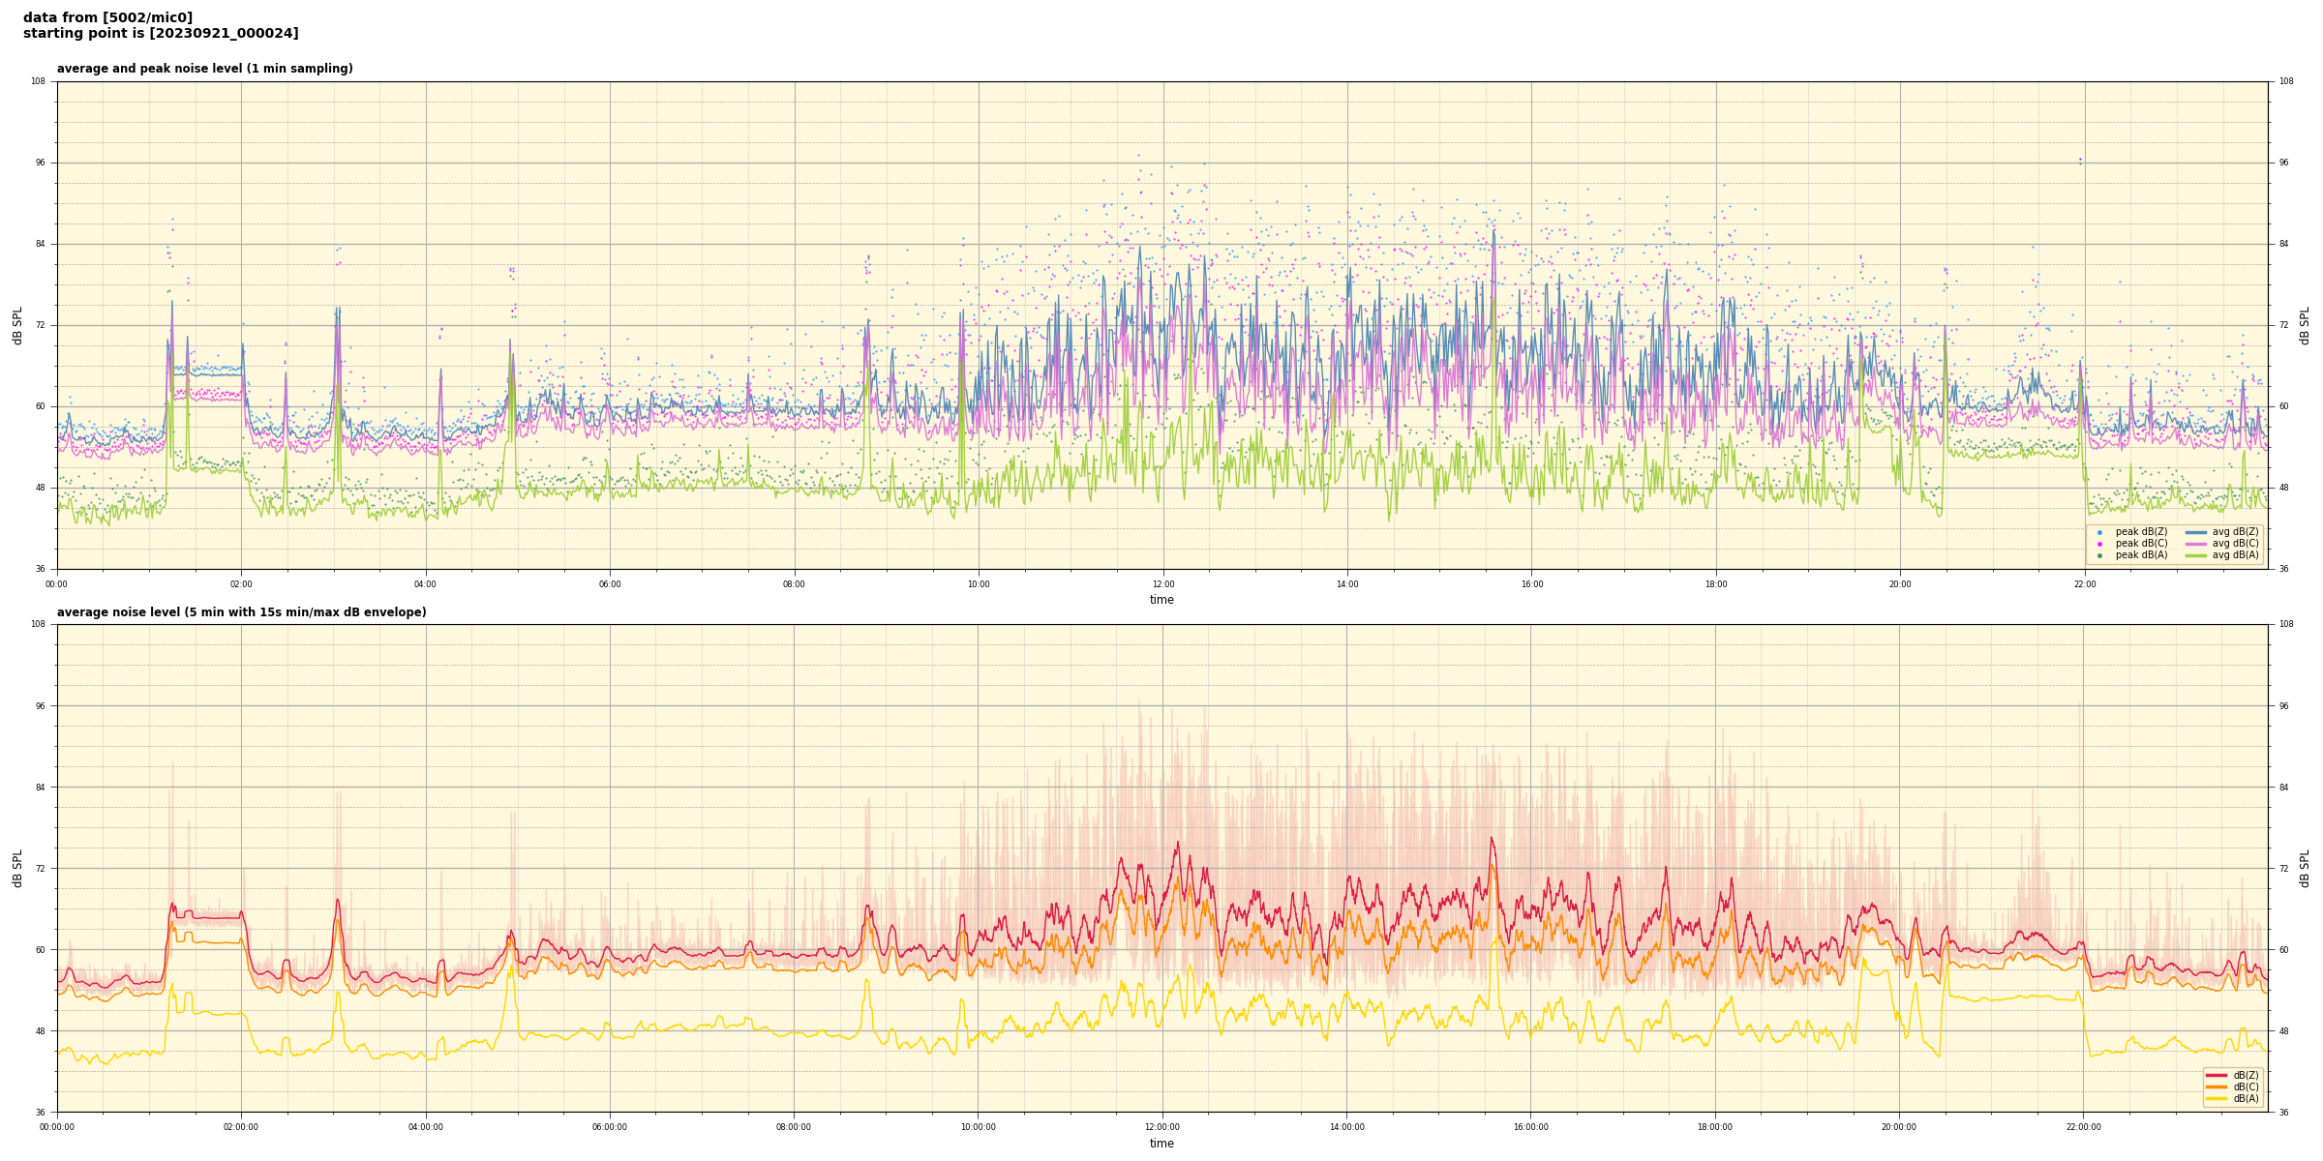Click the peak dB(Z) blue legend marker
Viewport: 2323px width, 1161px height.
click(x=2099, y=532)
